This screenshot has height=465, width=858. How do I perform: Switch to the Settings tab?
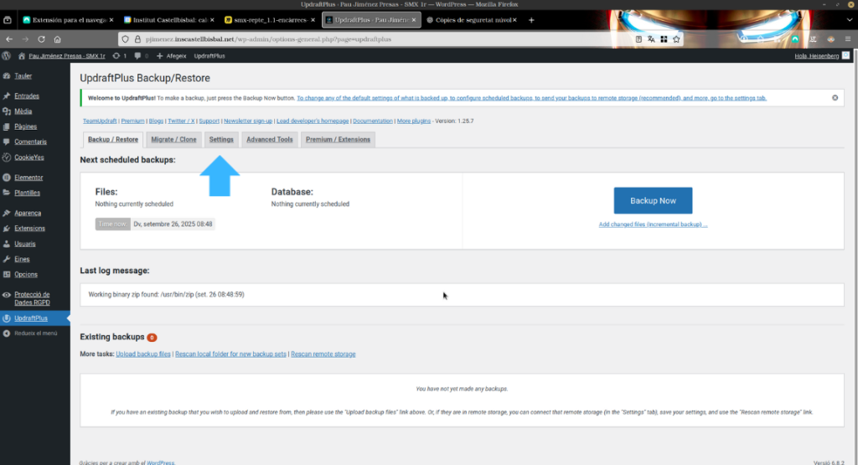221,140
